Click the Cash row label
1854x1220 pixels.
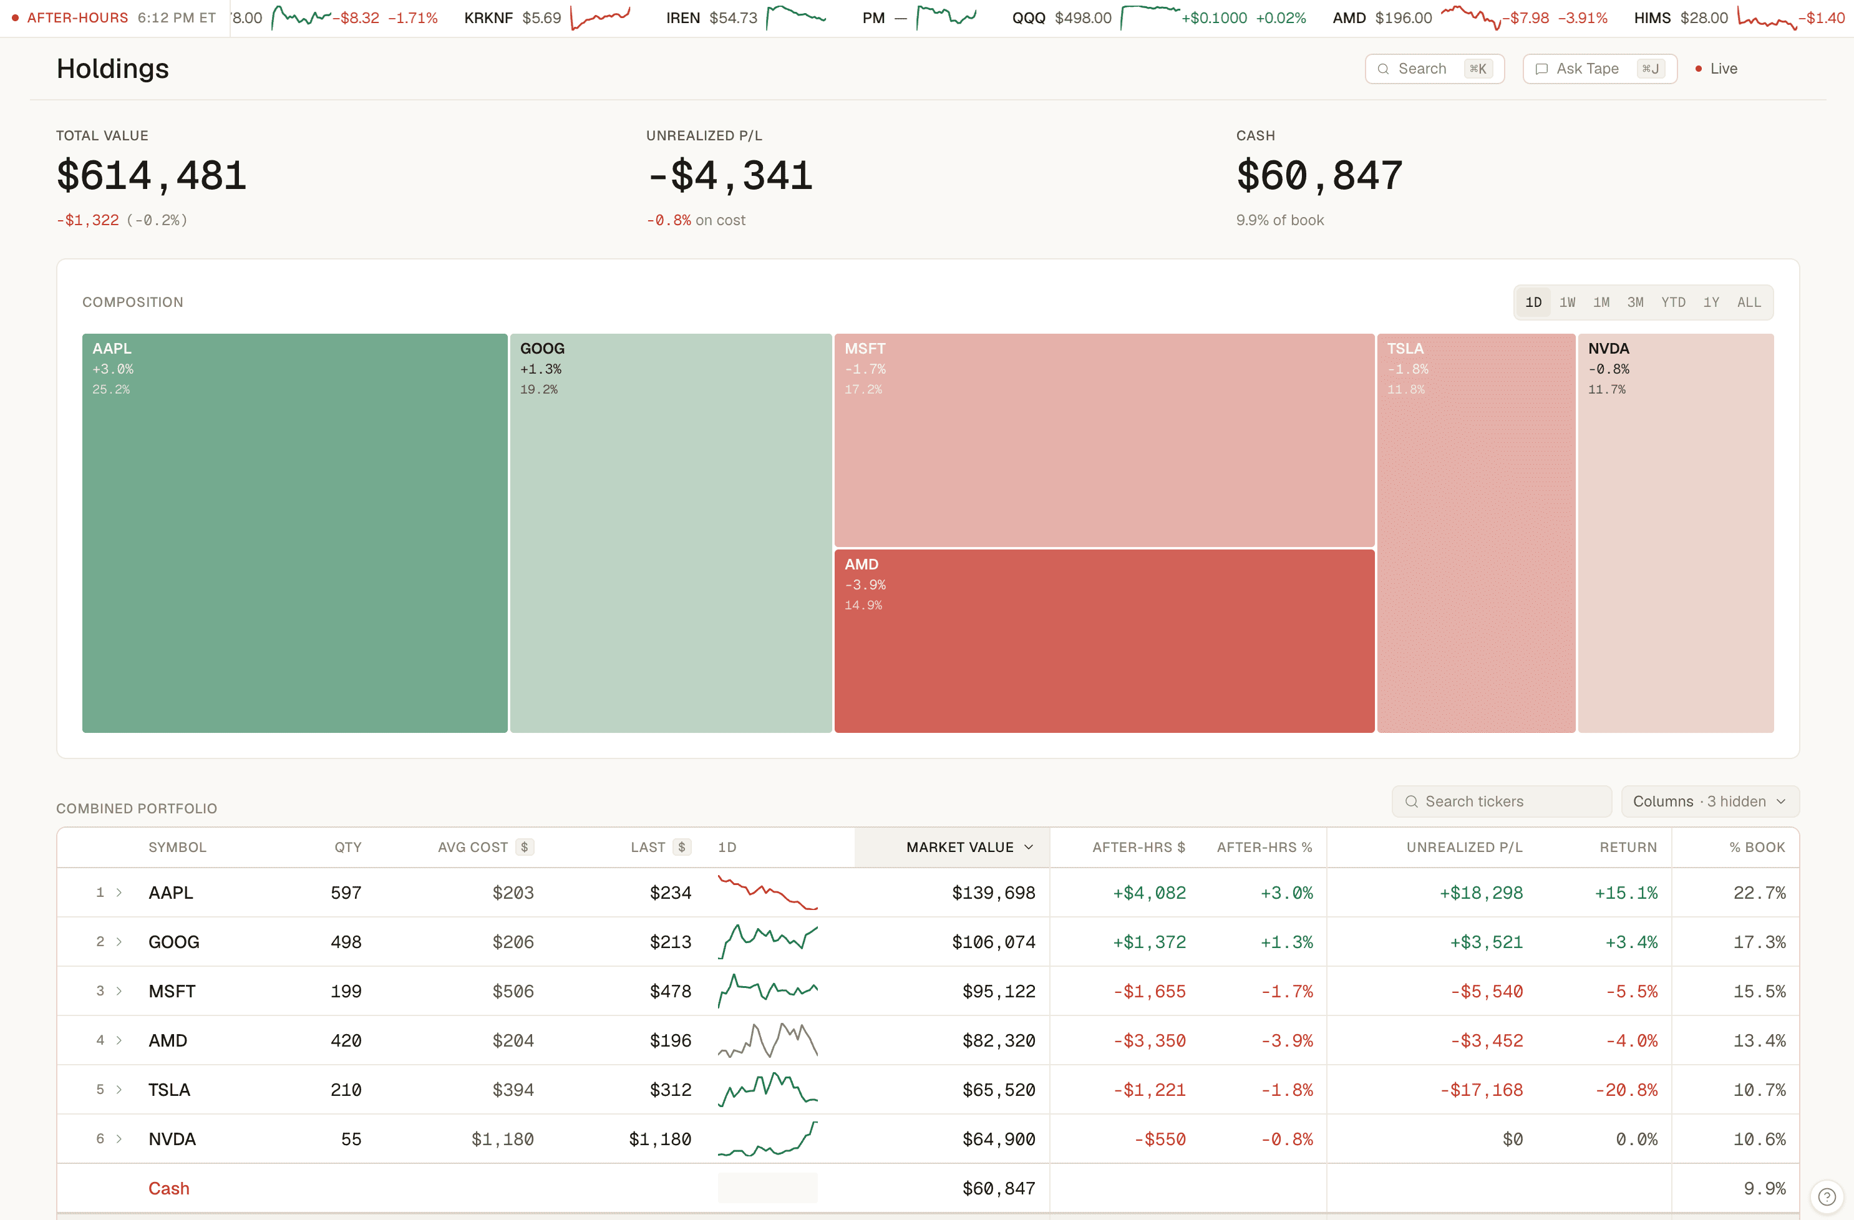click(x=169, y=1188)
